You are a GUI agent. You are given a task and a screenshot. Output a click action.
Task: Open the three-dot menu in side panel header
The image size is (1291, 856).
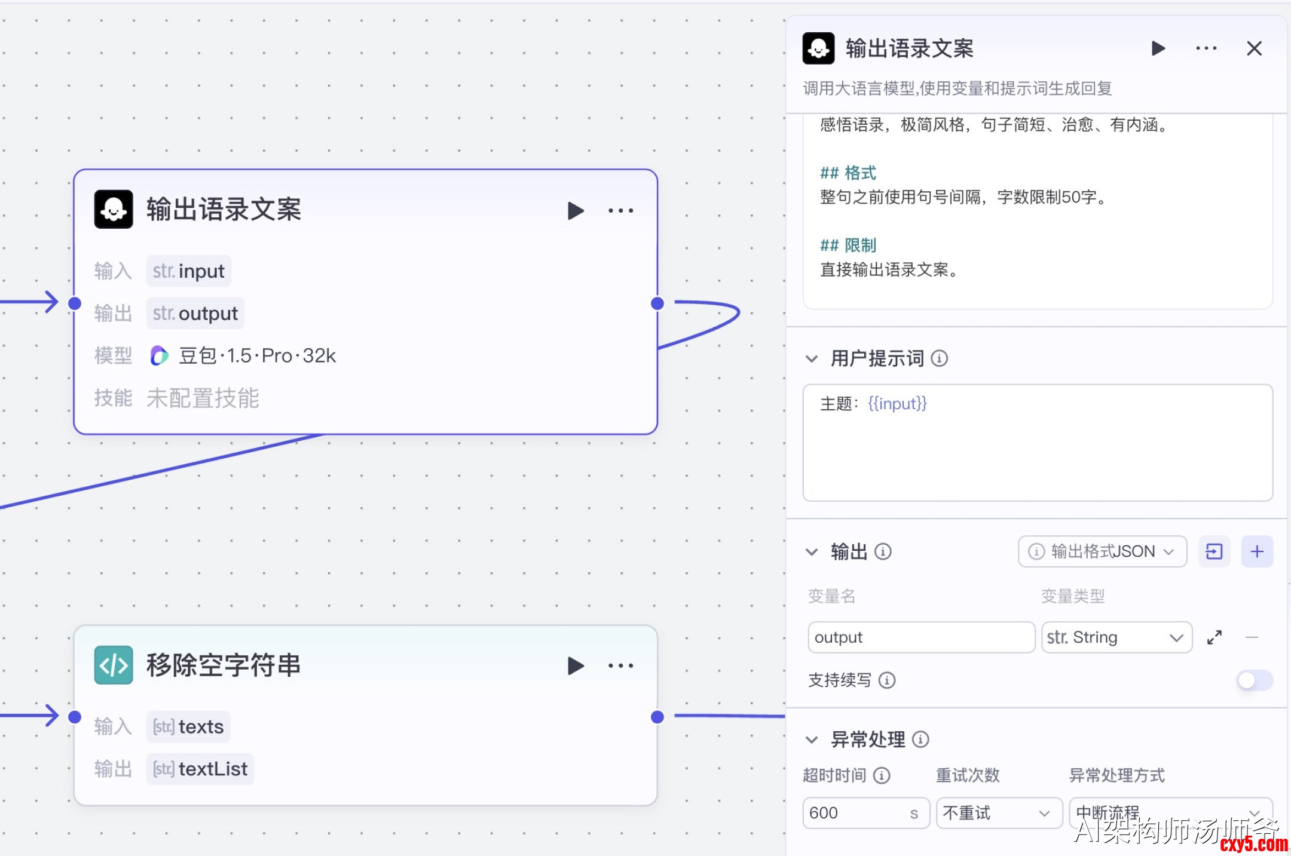(x=1206, y=48)
